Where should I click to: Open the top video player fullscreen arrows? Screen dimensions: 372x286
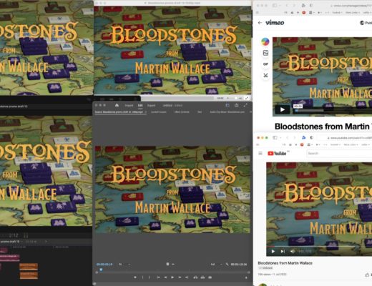(x=247, y=98)
